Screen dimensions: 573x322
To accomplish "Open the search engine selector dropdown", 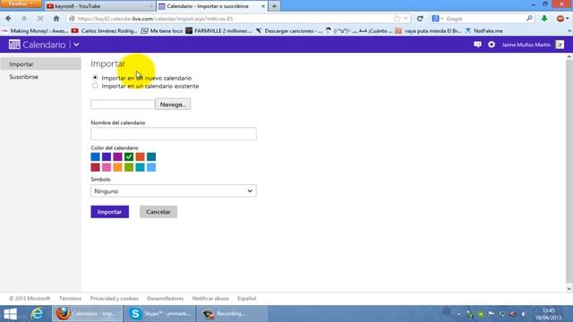I will 437,19.
